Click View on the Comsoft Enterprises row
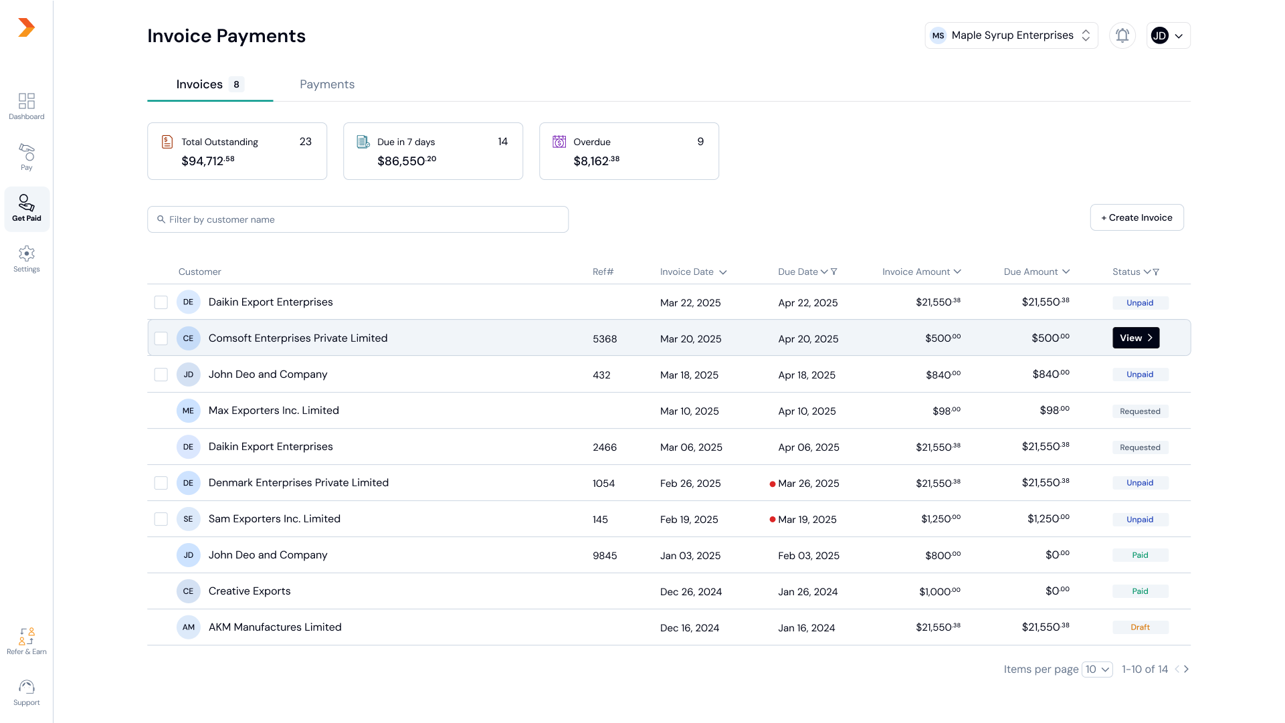Screen dimensions: 1285x723 point(1135,338)
